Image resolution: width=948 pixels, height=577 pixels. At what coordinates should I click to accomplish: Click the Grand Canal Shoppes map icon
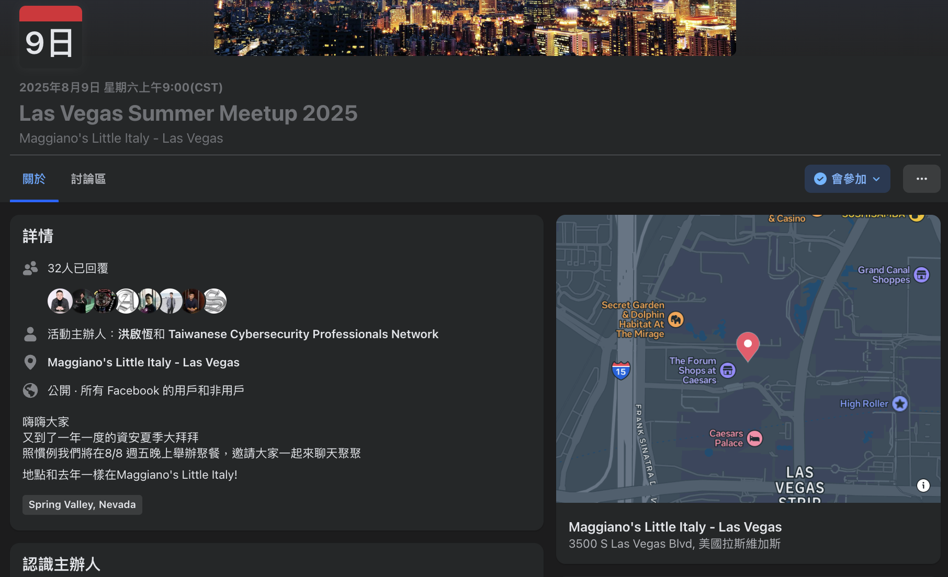[x=921, y=275]
